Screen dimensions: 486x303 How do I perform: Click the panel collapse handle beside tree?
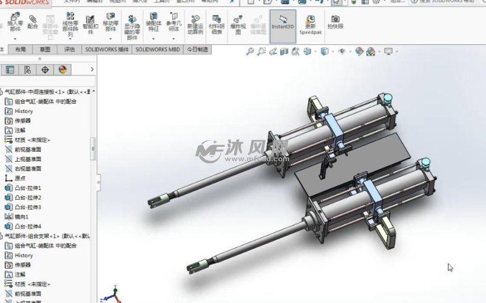coord(98,183)
